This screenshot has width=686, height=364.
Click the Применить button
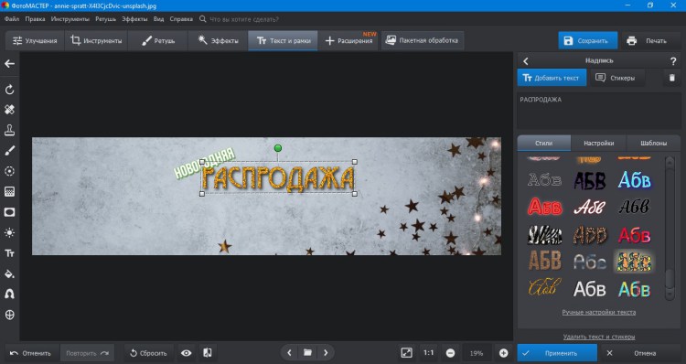coord(557,353)
